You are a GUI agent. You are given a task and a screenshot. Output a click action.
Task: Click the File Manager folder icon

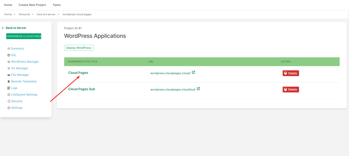(9, 75)
